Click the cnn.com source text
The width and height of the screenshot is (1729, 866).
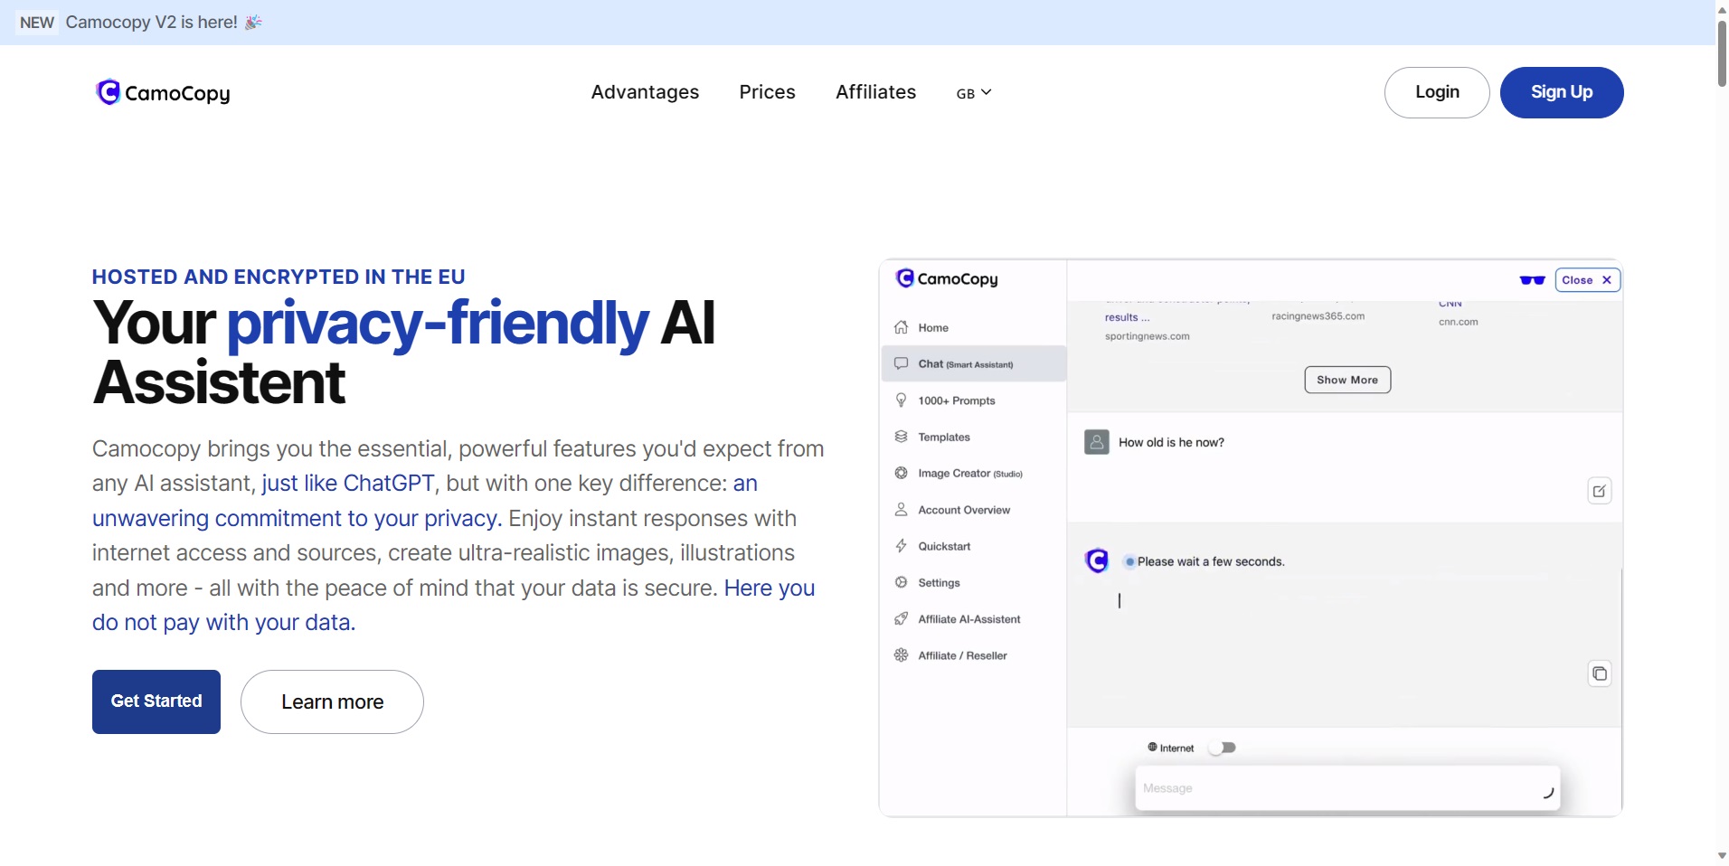pos(1458,322)
